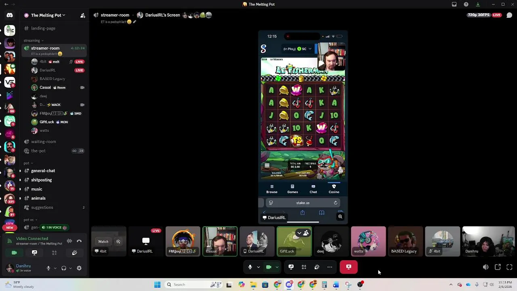517x291 pixels.
Task: Open user settings gear
Action: pos(79,268)
